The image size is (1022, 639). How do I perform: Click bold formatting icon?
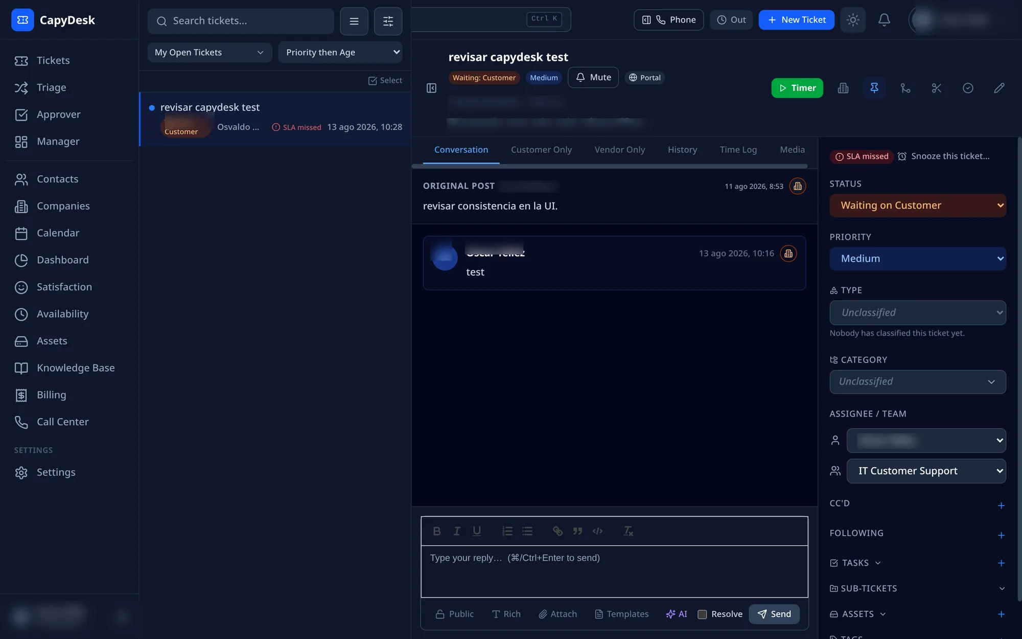tap(437, 531)
